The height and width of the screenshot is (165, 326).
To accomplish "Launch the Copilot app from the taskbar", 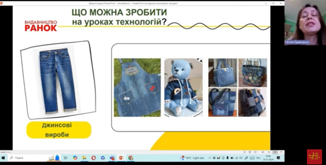I will 75,158.
